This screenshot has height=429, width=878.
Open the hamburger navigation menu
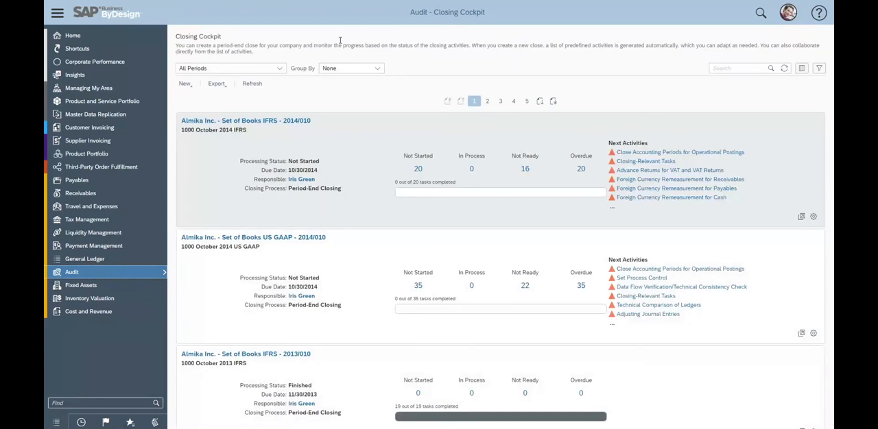[x=57, y=12]
